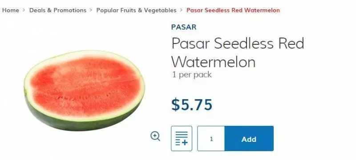The width and height of the screenshot is (356, 160).
Task: Focus the quantity input field showing 1
Action: pyautogui.click(x=211, y=138)
